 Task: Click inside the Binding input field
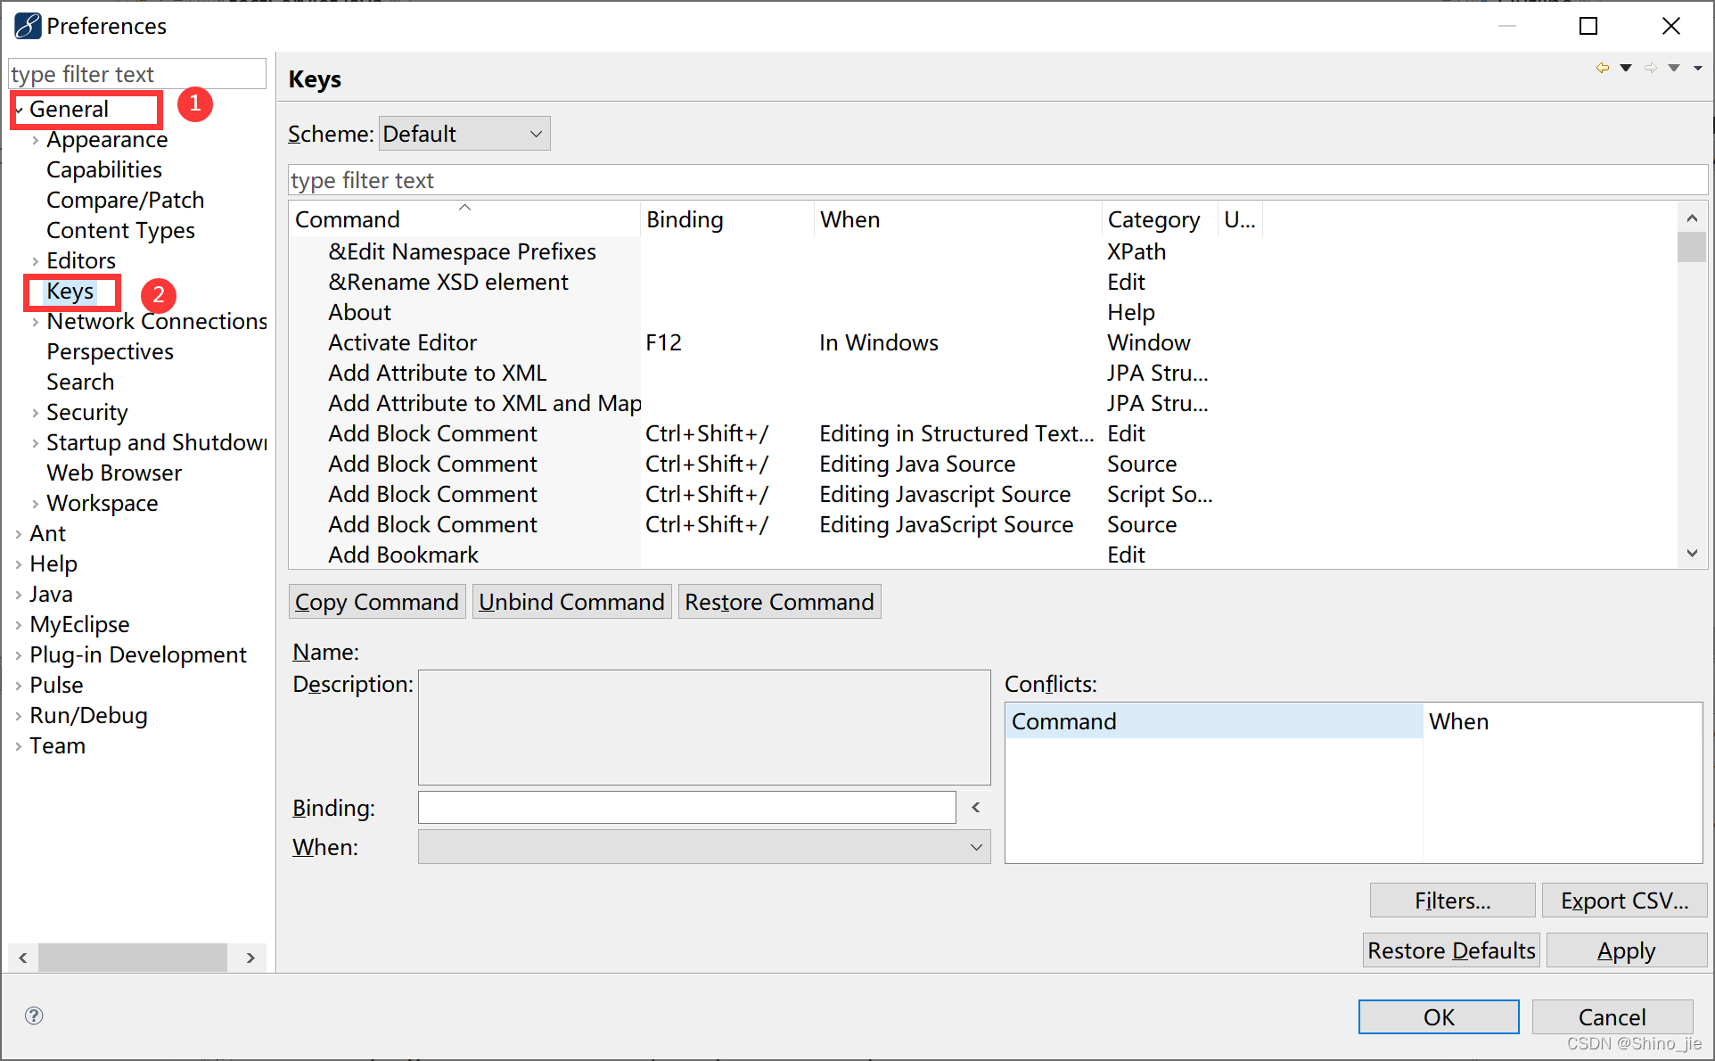(686, 807)
